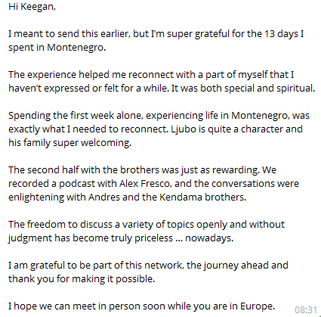
Task: Click the word 'Montenegro' in the second paragraph
Action: click(x=76, y=48)
